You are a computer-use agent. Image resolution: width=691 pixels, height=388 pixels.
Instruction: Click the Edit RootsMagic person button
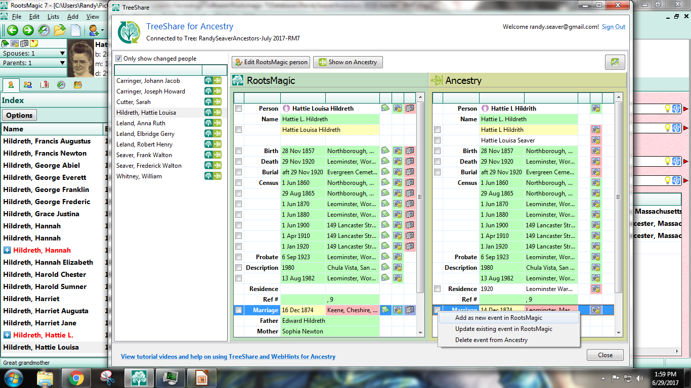point(271,62)
